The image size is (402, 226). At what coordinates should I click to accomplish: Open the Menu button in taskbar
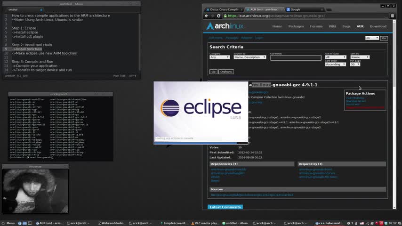coord(8,223)
